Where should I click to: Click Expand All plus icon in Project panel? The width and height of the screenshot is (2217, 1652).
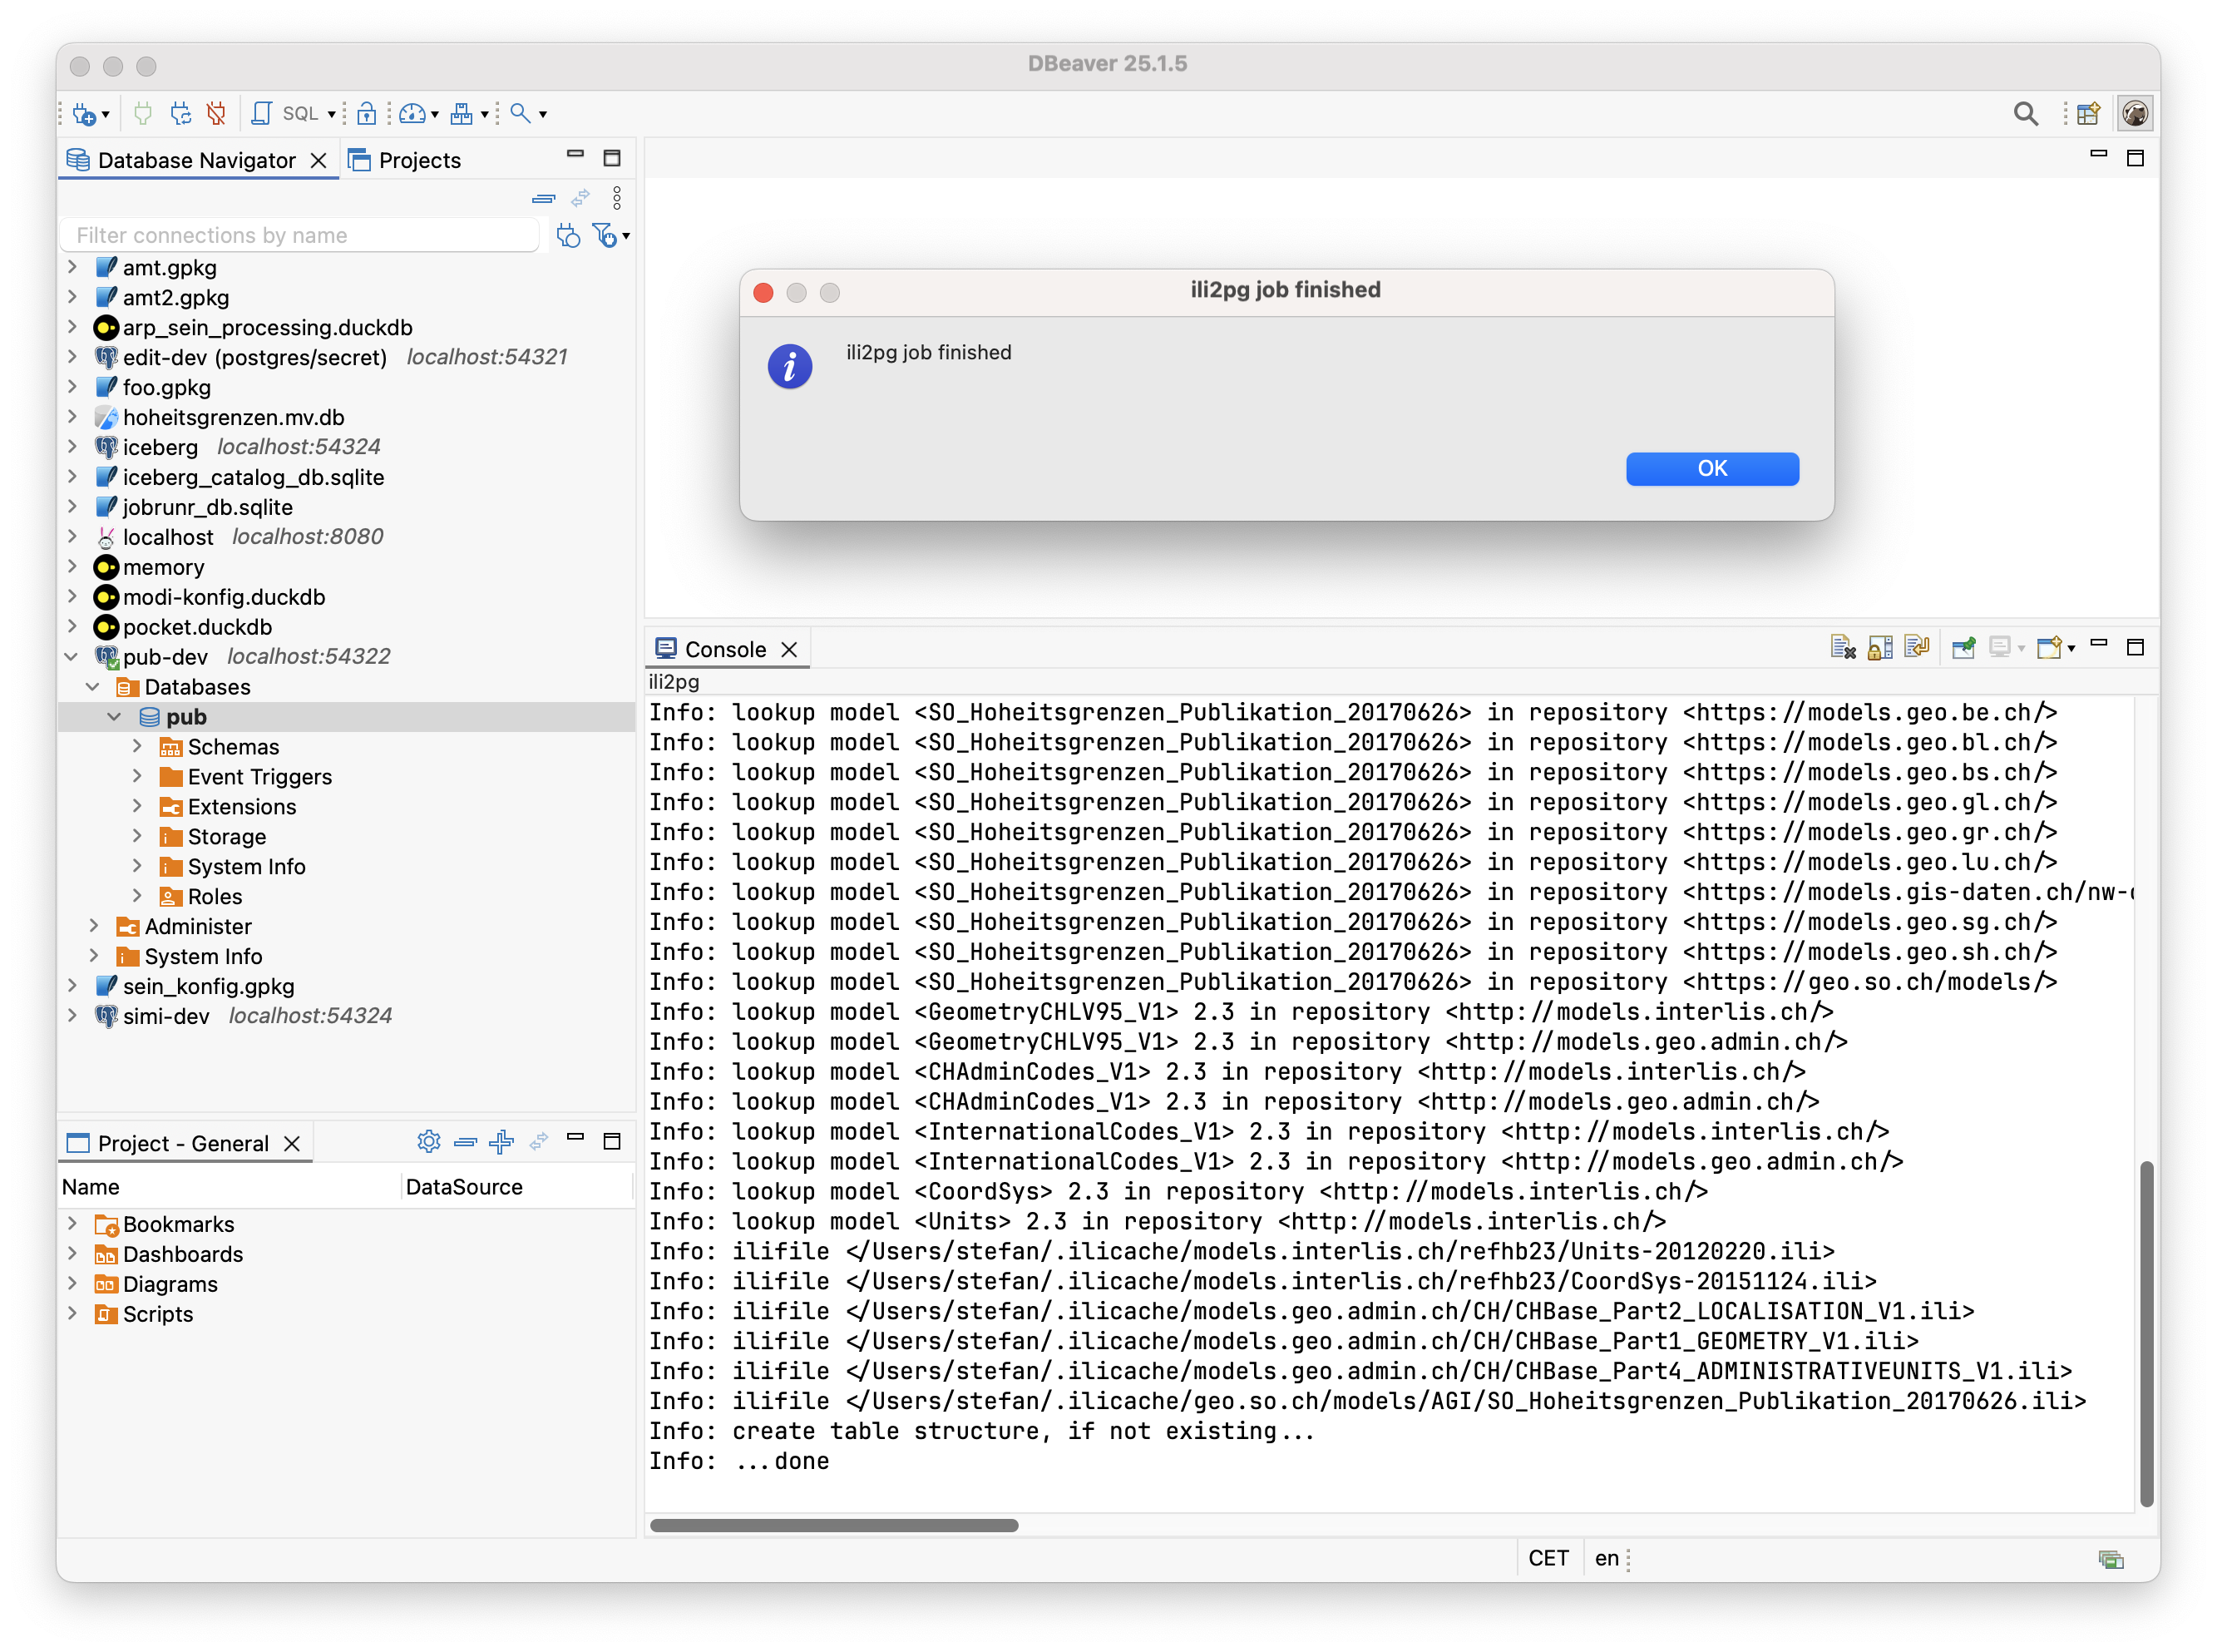(501, 1141)
